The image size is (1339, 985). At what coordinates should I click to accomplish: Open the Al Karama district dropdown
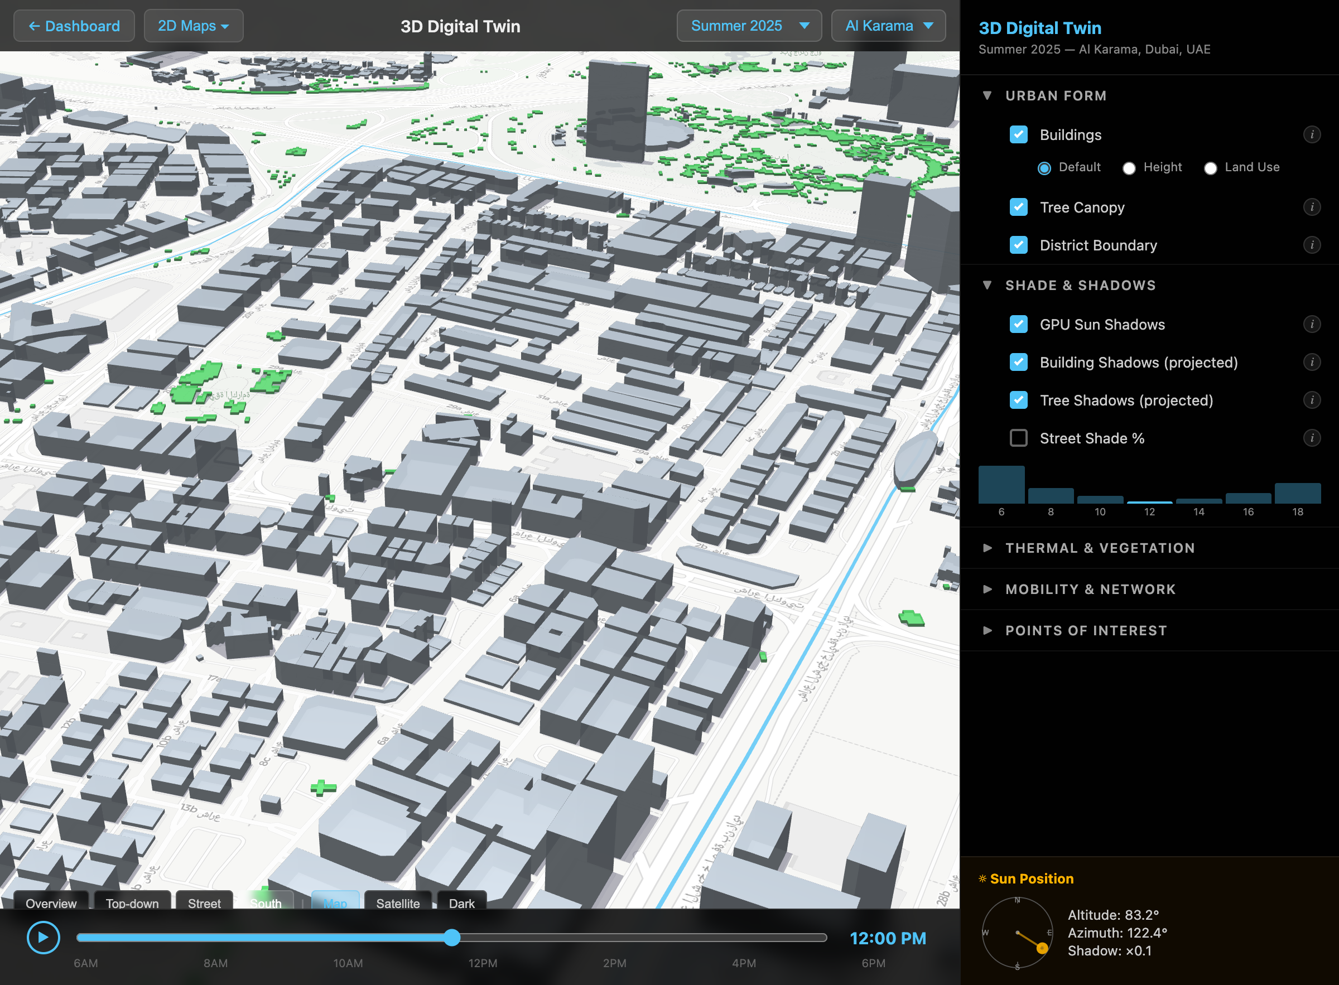888,26
